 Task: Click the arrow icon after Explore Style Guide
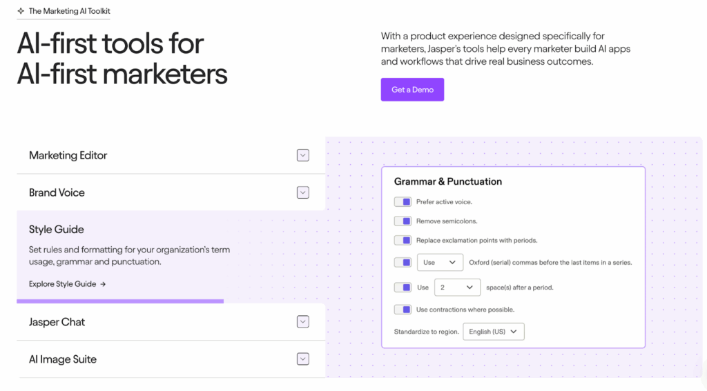tap(103, 284)
